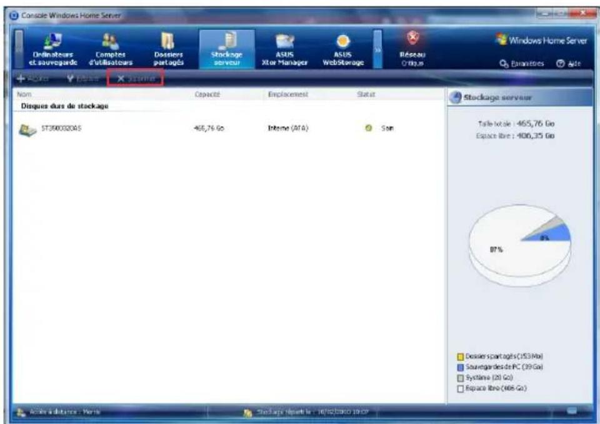Screen dimensions: 600x424
Task: Click the Supprimer toolbar action
Action: (x=134, y=77)
